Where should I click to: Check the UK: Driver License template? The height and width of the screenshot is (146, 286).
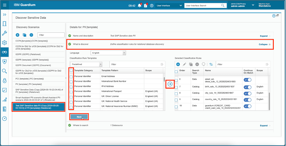coord(71,97)
